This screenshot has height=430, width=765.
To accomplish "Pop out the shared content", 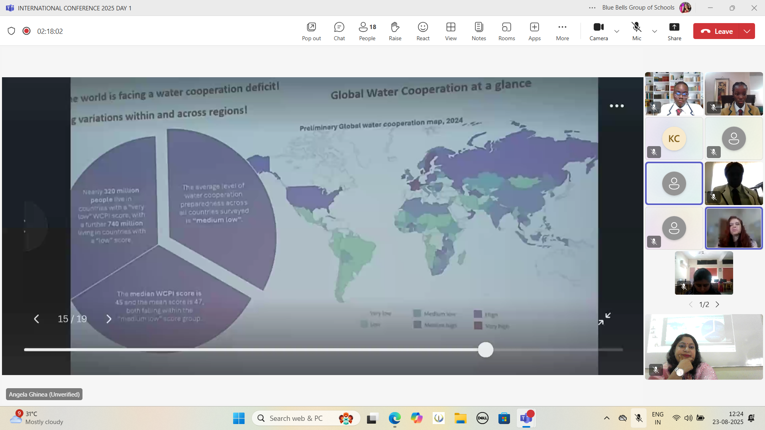I will coord(311,31).
